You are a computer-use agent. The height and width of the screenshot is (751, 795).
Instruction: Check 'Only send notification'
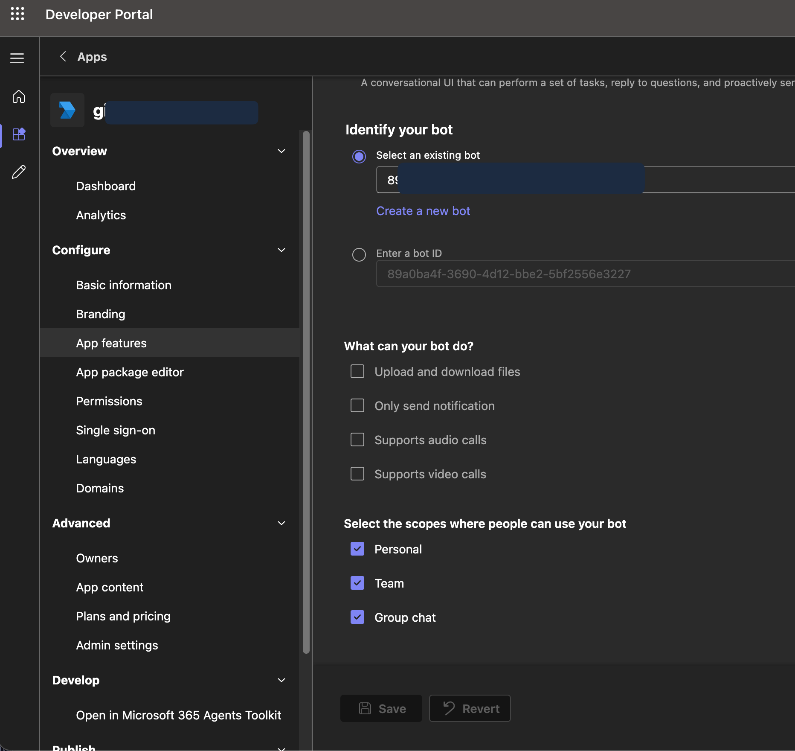click(x=357, y=405)
